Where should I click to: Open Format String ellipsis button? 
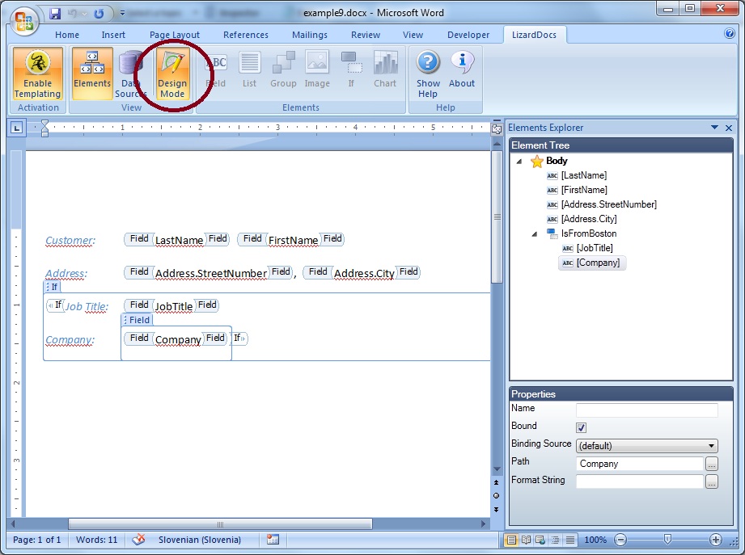711,482
